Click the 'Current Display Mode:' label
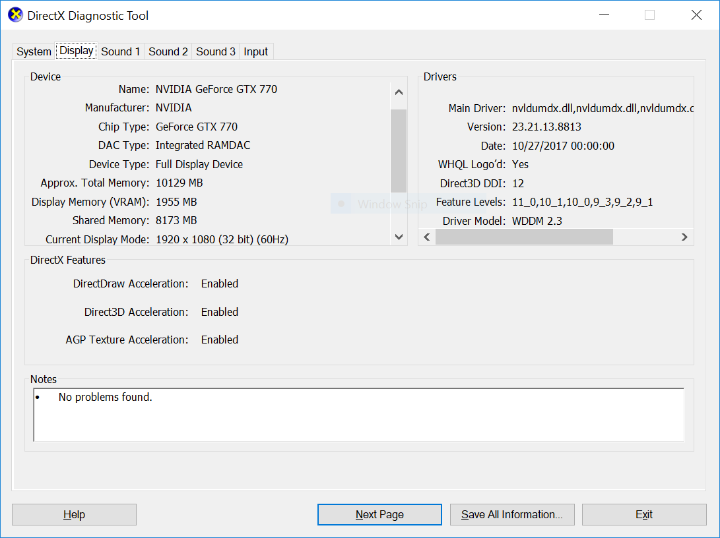This screenshot has height=538, width=720. point(98,239)
